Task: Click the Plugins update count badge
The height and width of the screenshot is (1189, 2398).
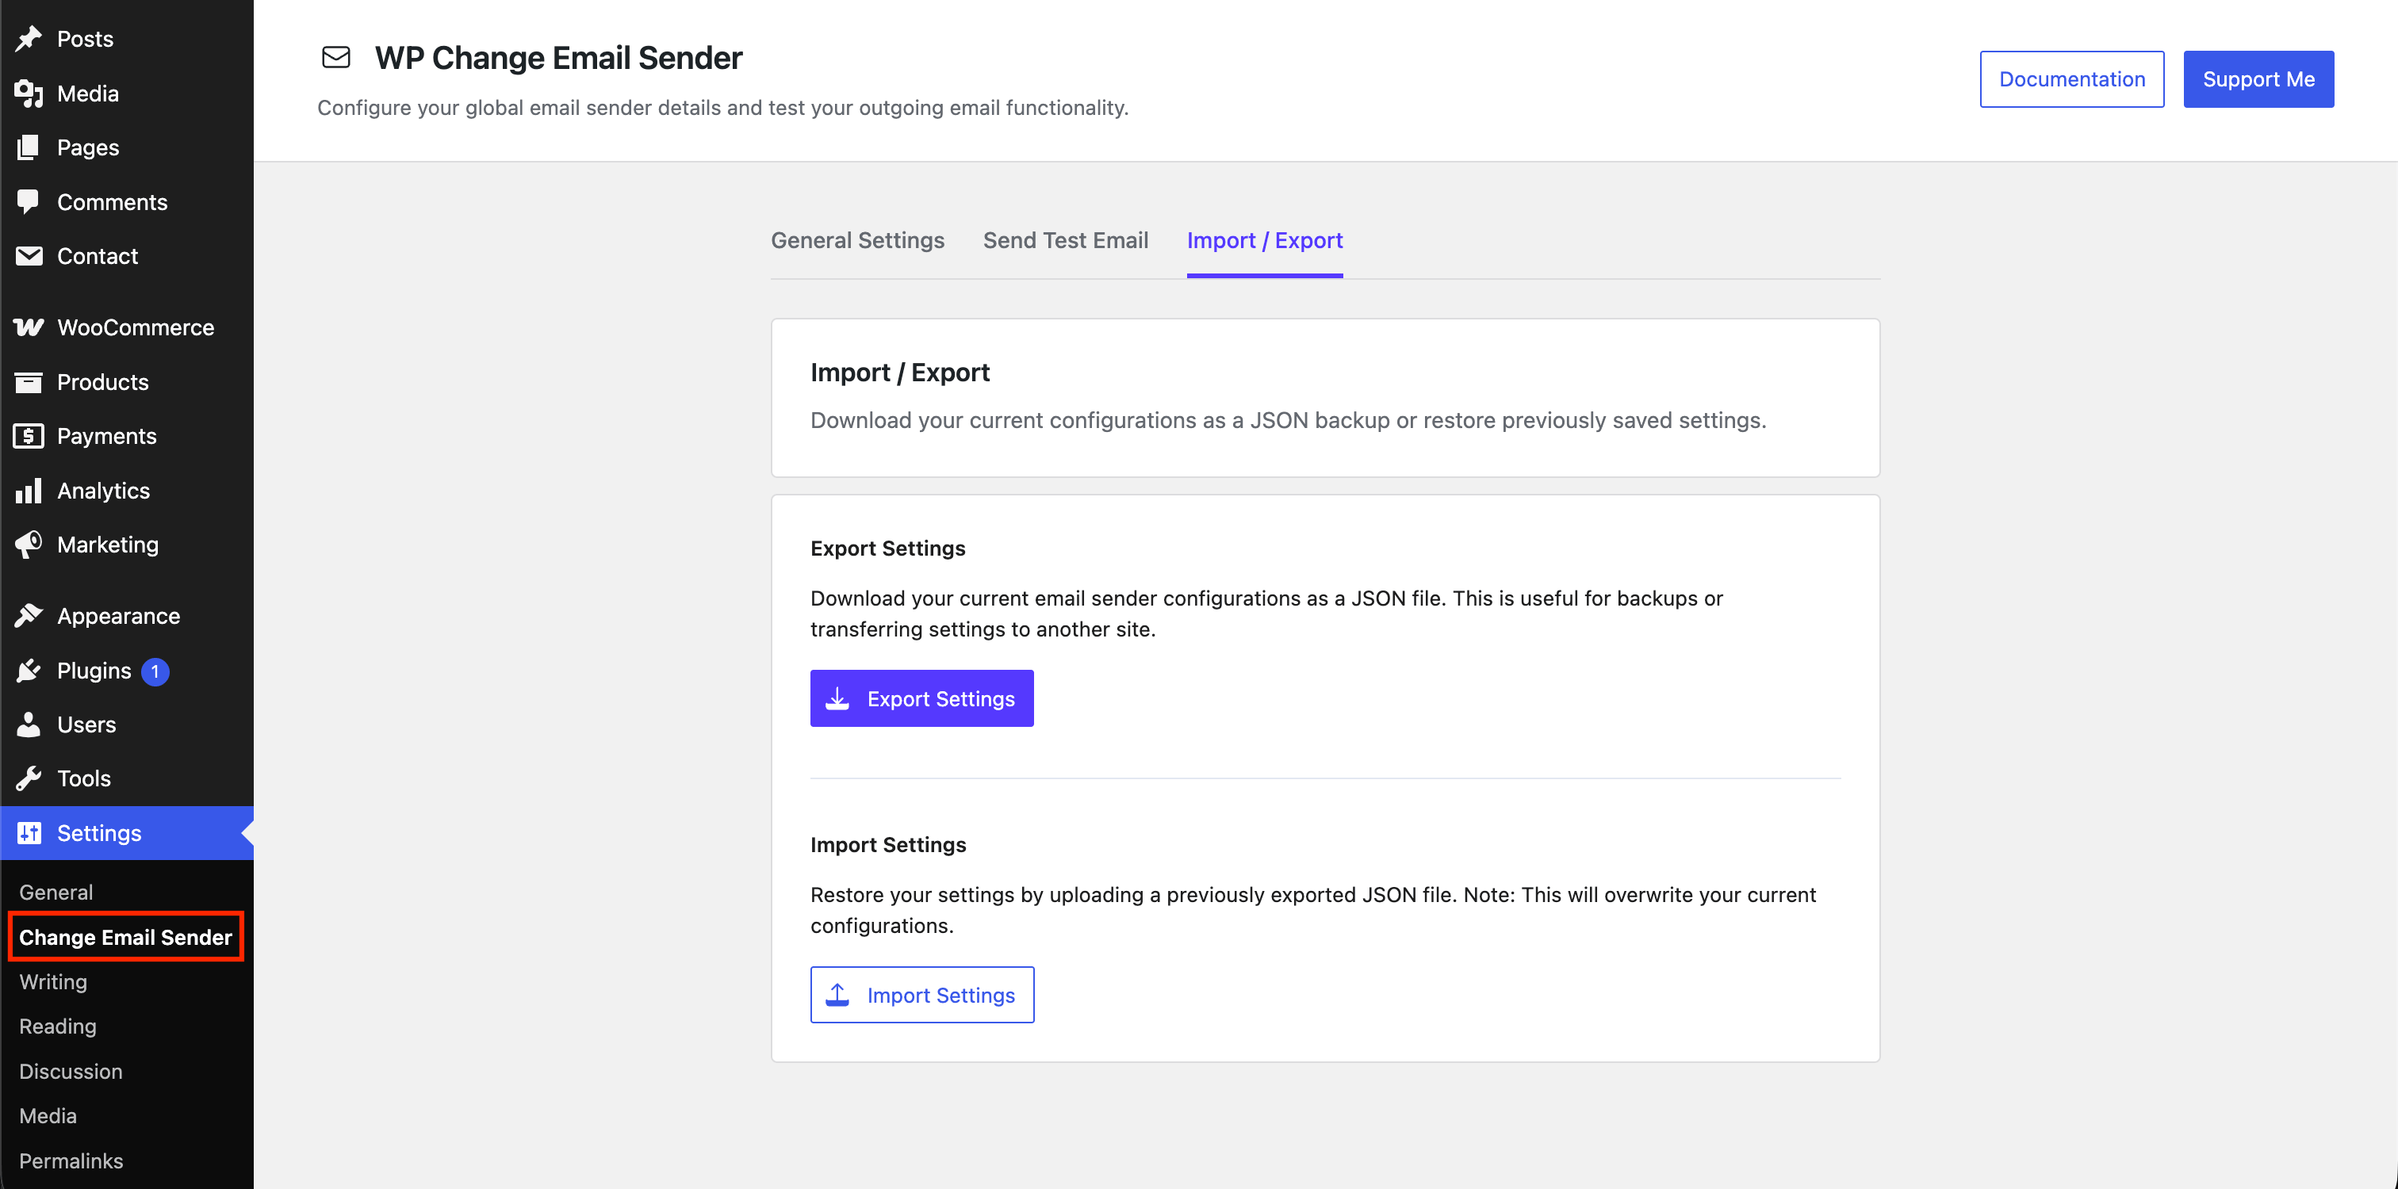Action: (x=155, y=671)
